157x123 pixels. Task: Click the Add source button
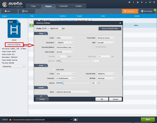[9, 11]
